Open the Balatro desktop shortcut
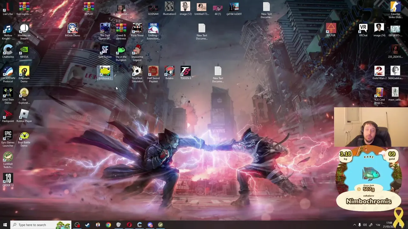The image size is (408, 229). point(169,73)
